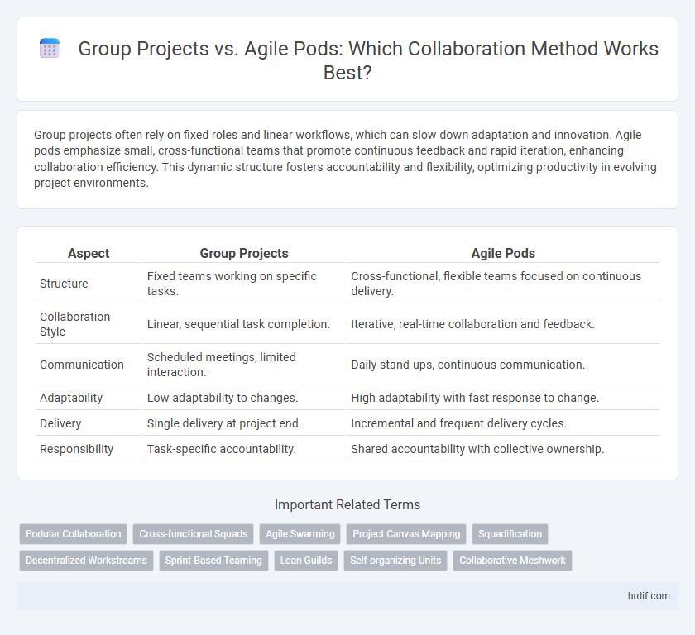Select the Squadification tag
This screenshot has height=635, width=695.
click(x=510, y=534)
